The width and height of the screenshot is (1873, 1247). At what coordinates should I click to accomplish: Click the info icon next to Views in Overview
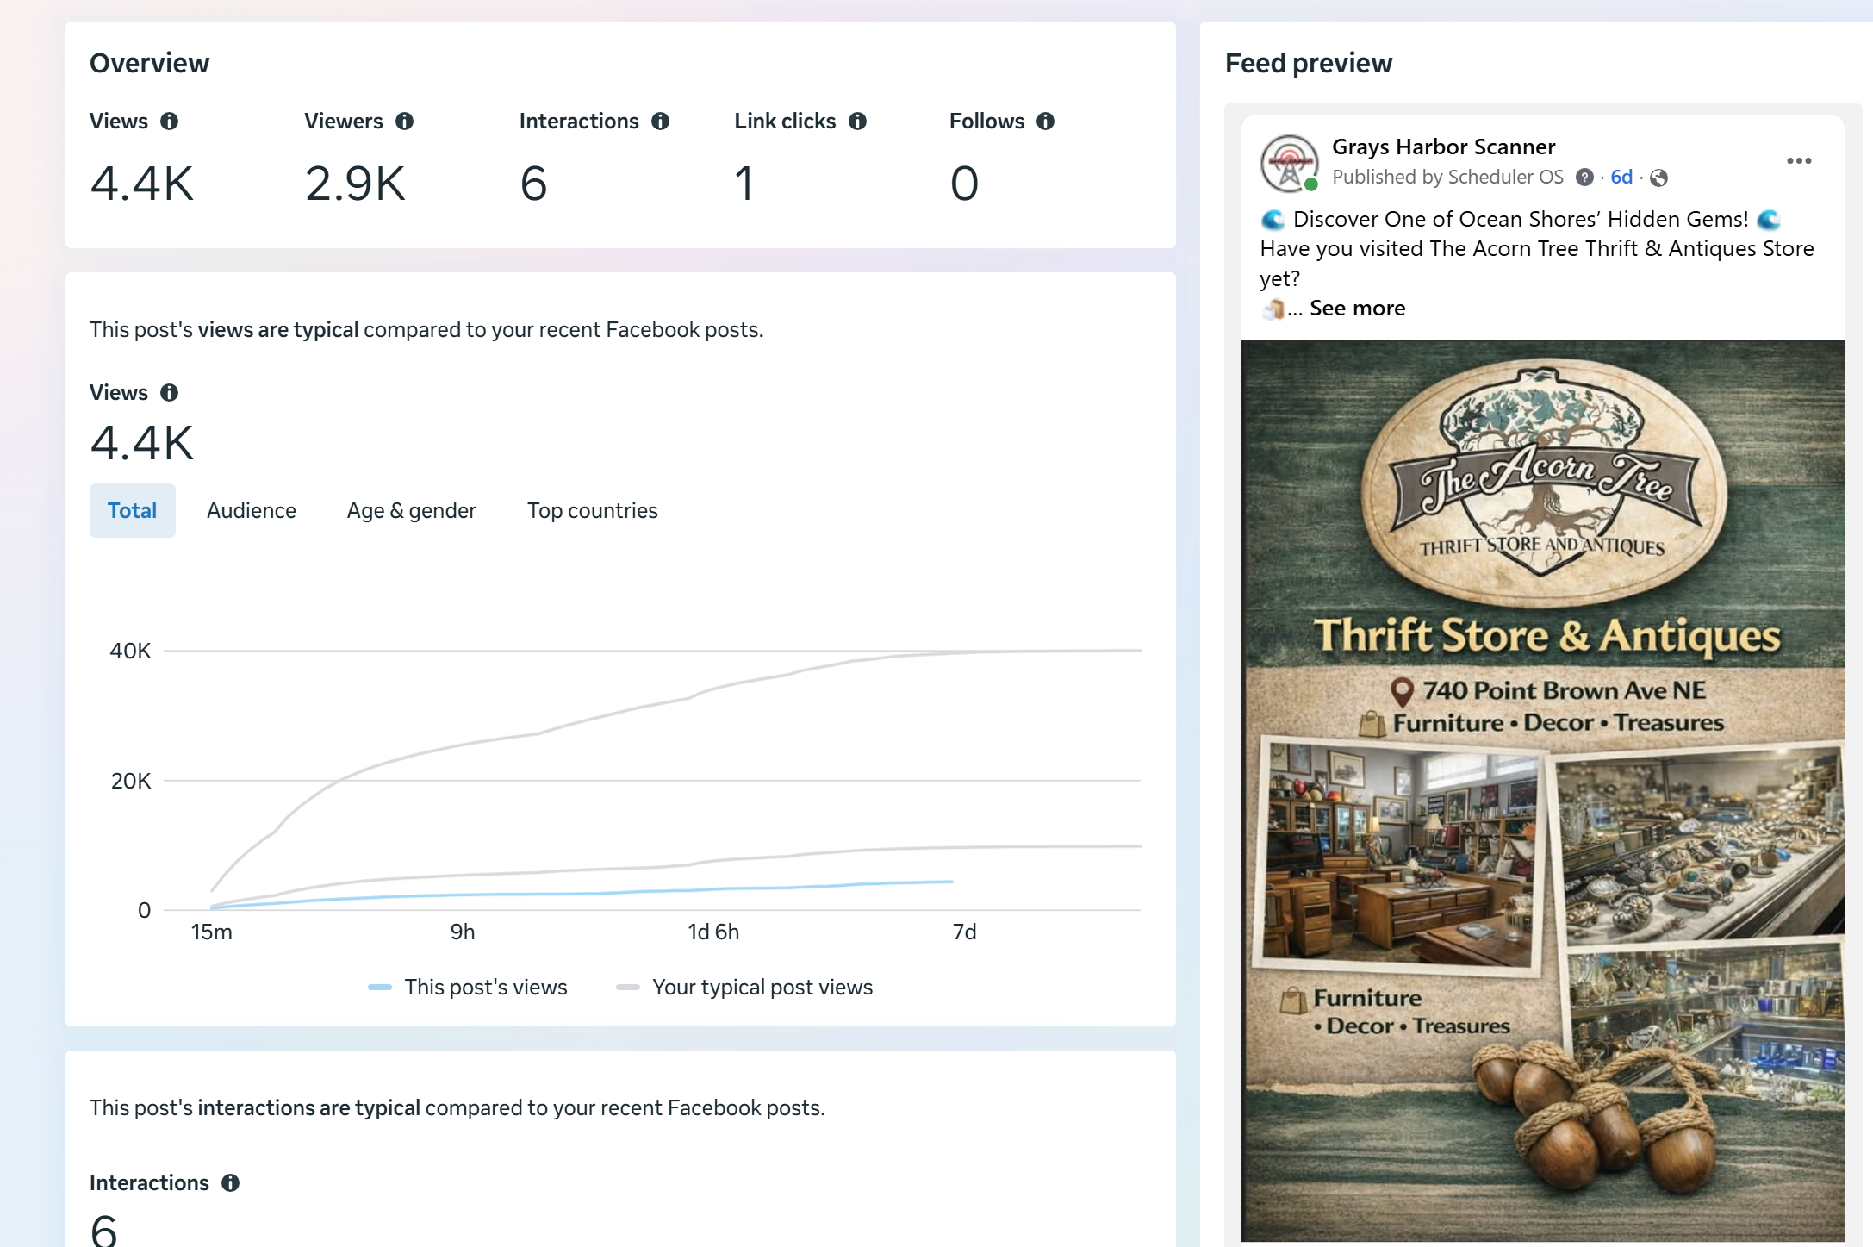click(x=169, y=122)
